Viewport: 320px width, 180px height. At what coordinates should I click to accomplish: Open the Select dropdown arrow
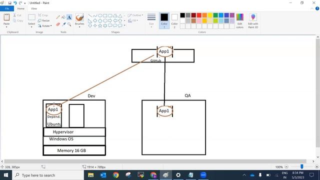(31, 26)
